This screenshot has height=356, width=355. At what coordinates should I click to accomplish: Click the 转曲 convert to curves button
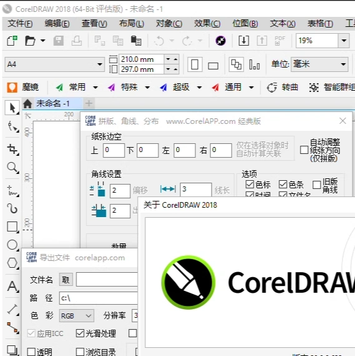point(283,88)
